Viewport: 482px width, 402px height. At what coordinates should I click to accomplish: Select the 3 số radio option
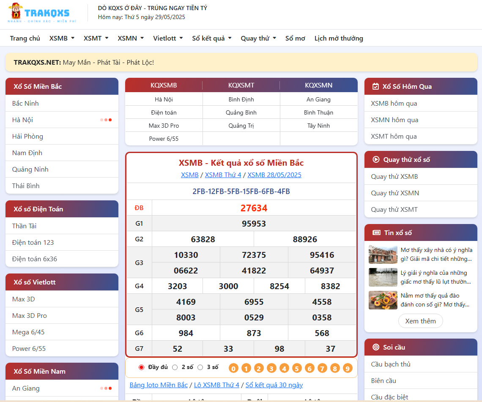tap(200, 367)
